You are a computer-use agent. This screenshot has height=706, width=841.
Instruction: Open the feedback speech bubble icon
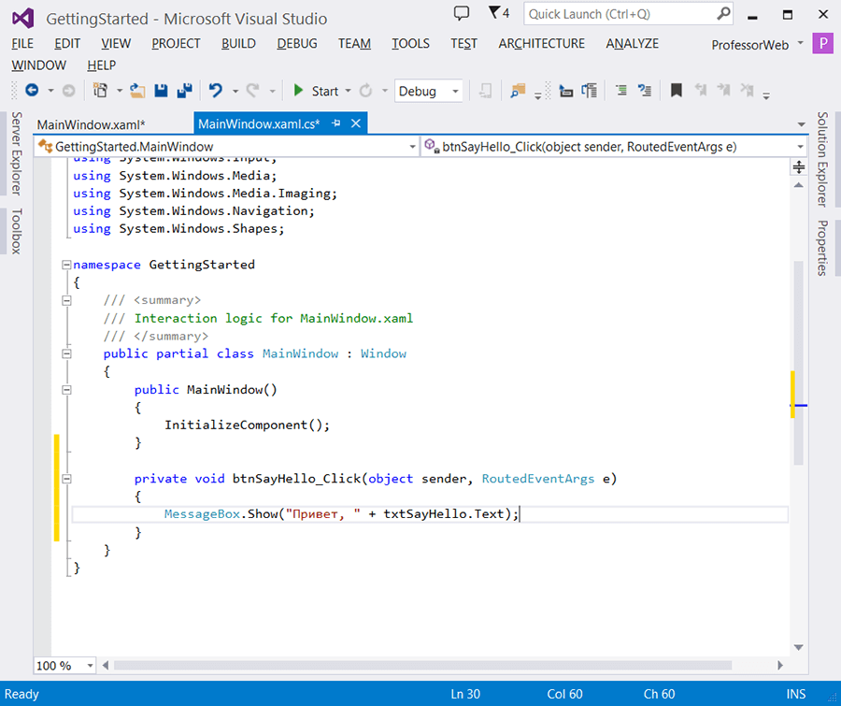tap(462, 13)
